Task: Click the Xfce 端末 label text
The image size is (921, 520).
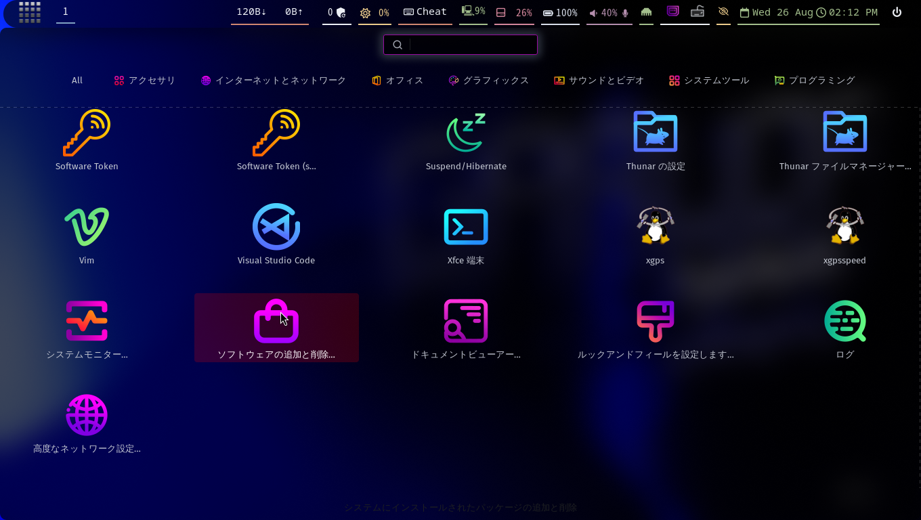Action: 466,261
